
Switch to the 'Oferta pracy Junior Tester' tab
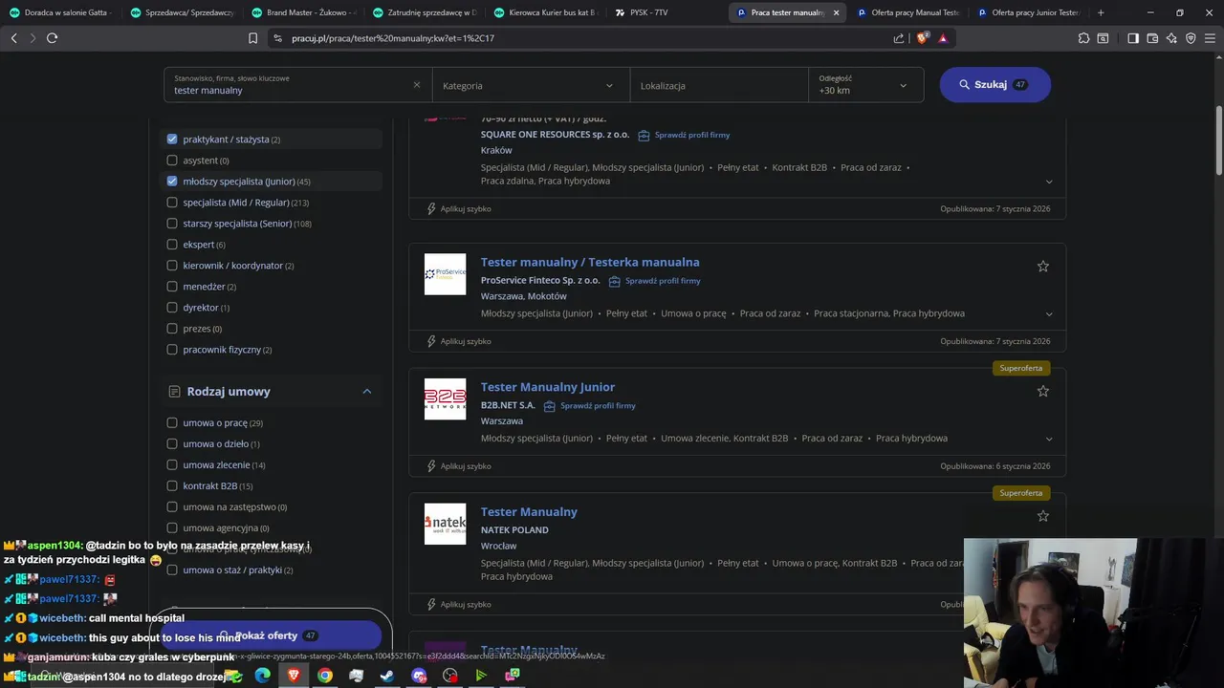(1028, 12)
